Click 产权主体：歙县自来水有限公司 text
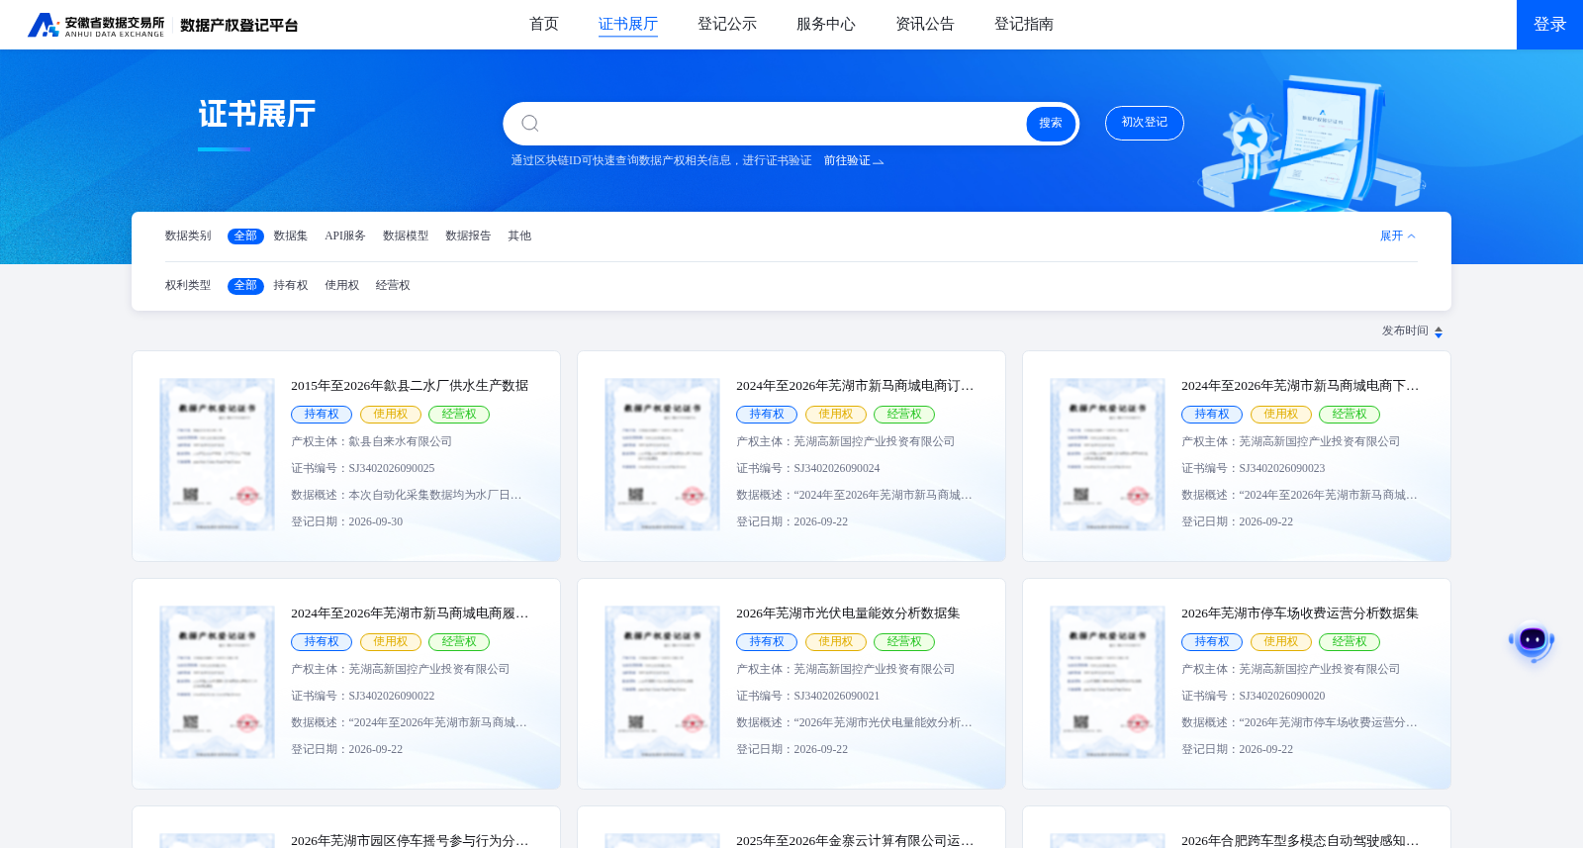This screenshot has width=1583, height=848. pos(372,442)
